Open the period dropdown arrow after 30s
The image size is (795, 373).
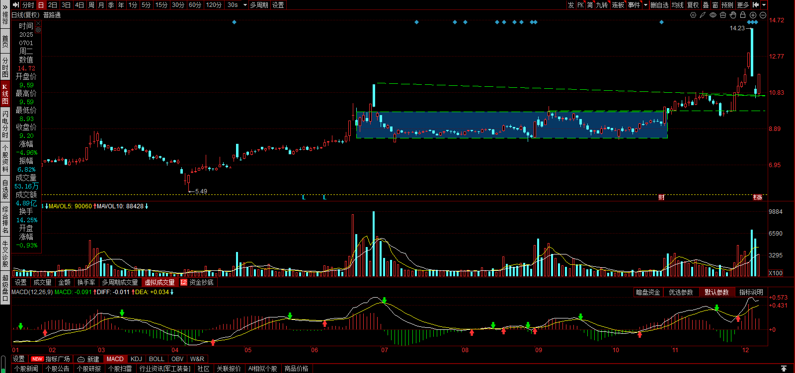coord(245,5)
